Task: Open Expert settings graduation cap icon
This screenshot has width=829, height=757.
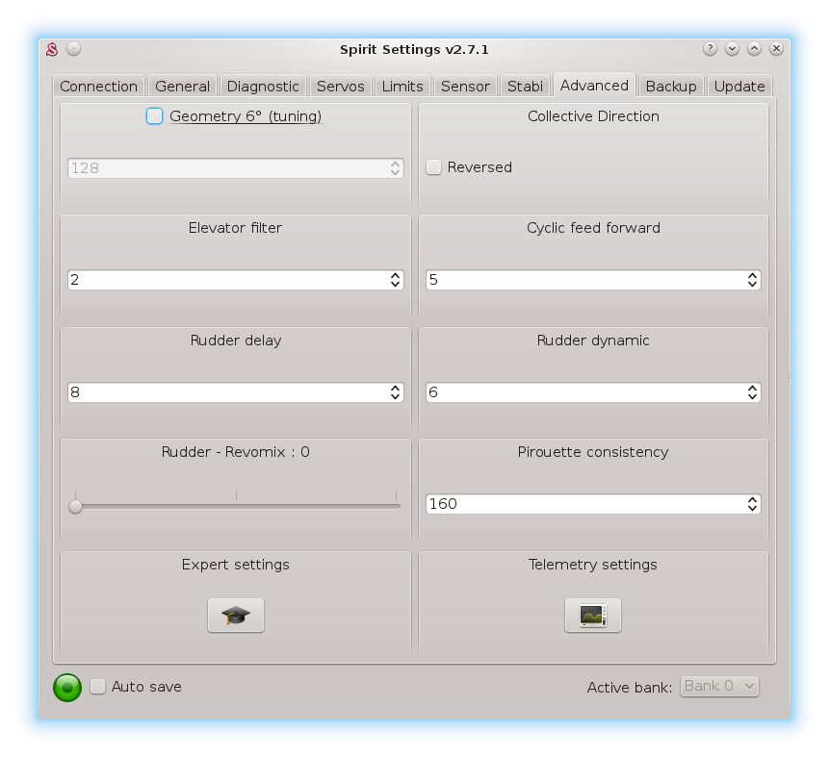Action: pos(236,616)
